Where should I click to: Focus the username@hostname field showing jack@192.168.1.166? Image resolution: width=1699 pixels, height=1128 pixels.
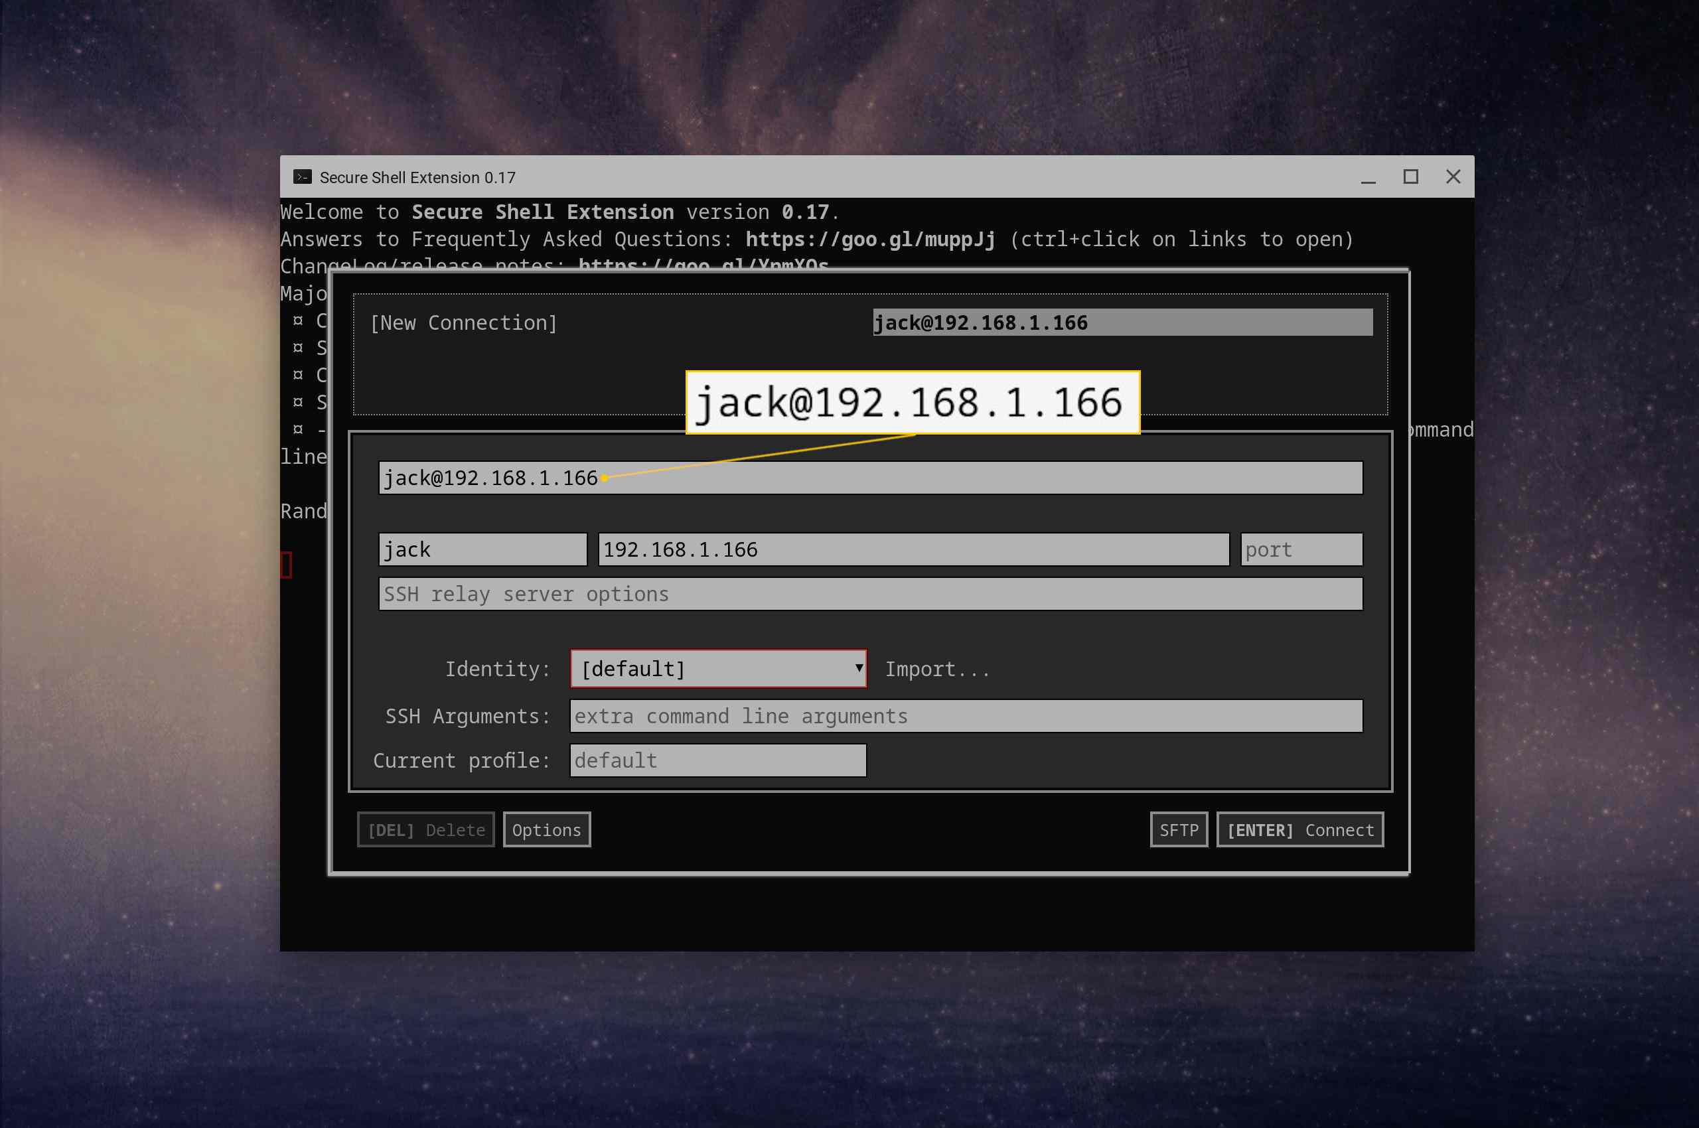(871, 478)
